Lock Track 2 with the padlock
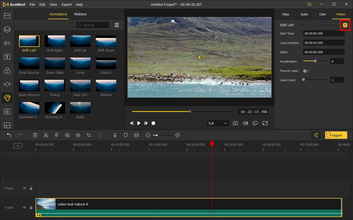Viewport: 353px width, 220px height. [x=31, y=188]
